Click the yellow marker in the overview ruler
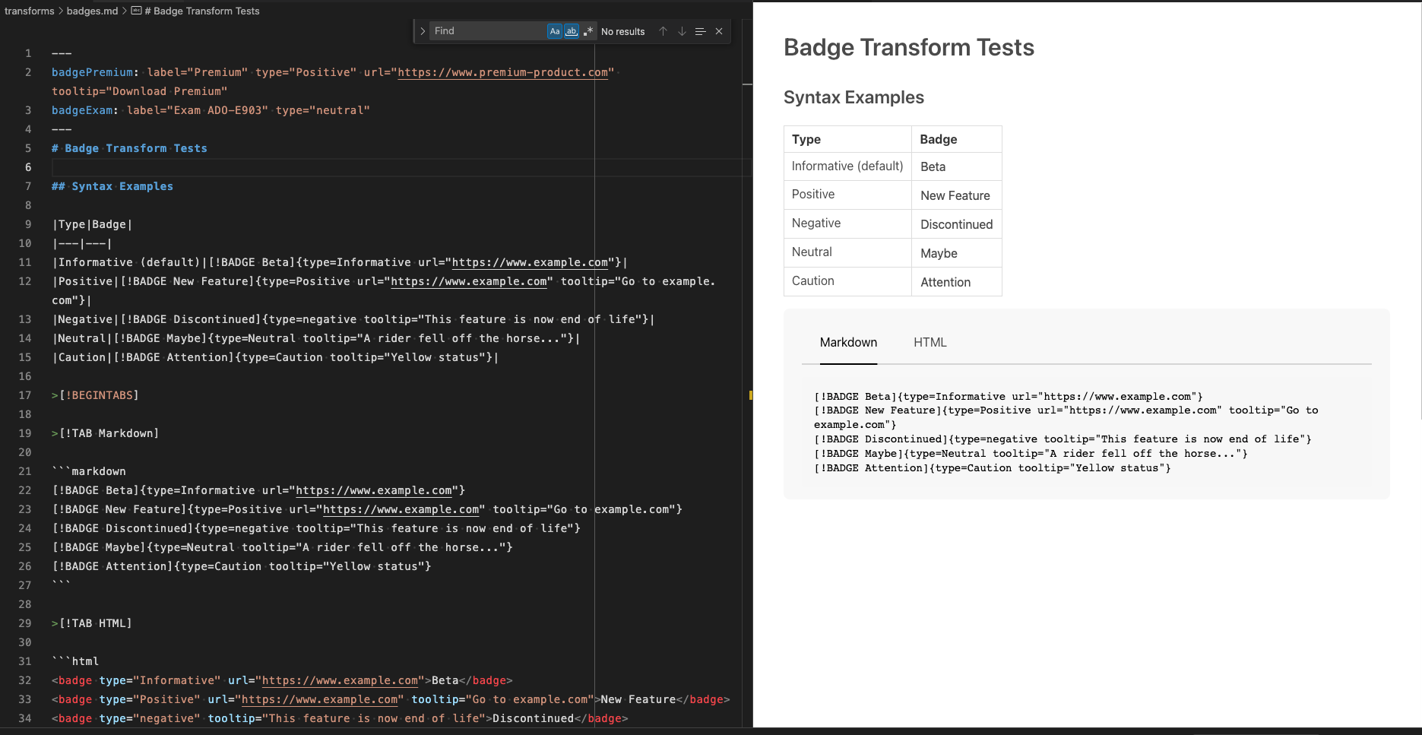Screen dimensions: 1422x735 pyautogui.click(x=750, y=394)
